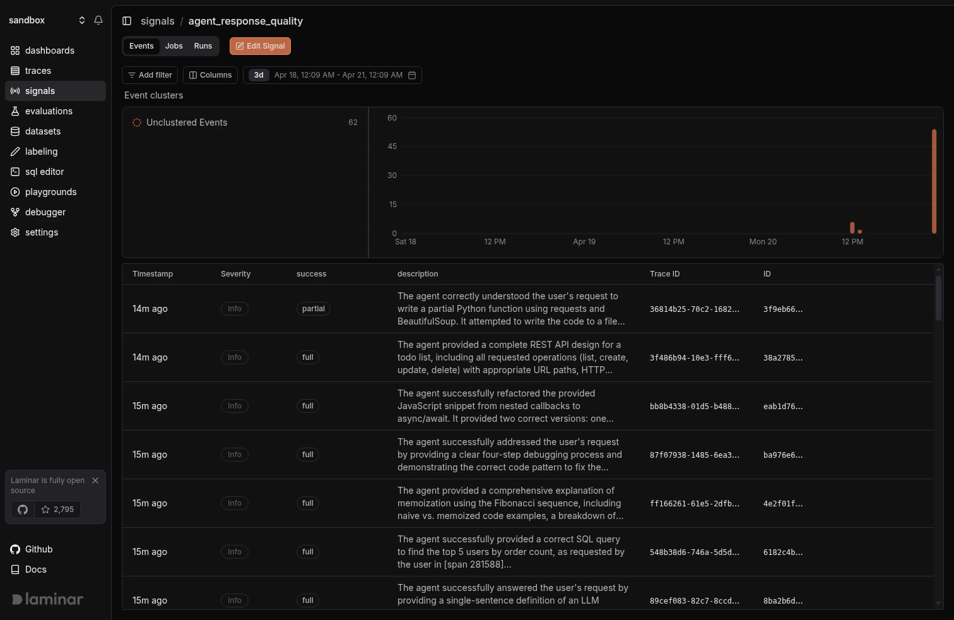
Task: Open notifications via the bell icon
Action: click(x=98, y=20)
